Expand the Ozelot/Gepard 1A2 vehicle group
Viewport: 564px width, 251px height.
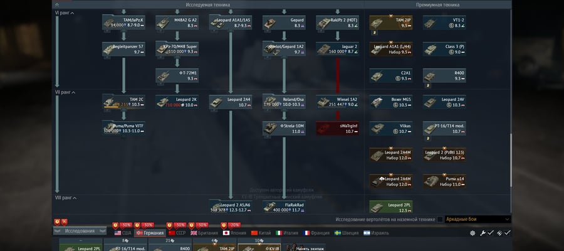coord(284,49)
